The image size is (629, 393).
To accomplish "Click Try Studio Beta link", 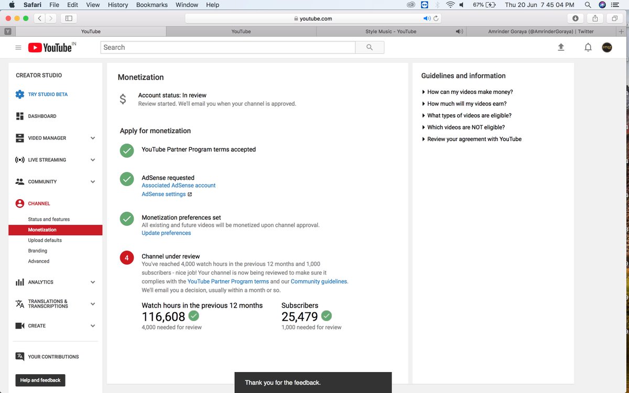I will [x=48, y=94].
